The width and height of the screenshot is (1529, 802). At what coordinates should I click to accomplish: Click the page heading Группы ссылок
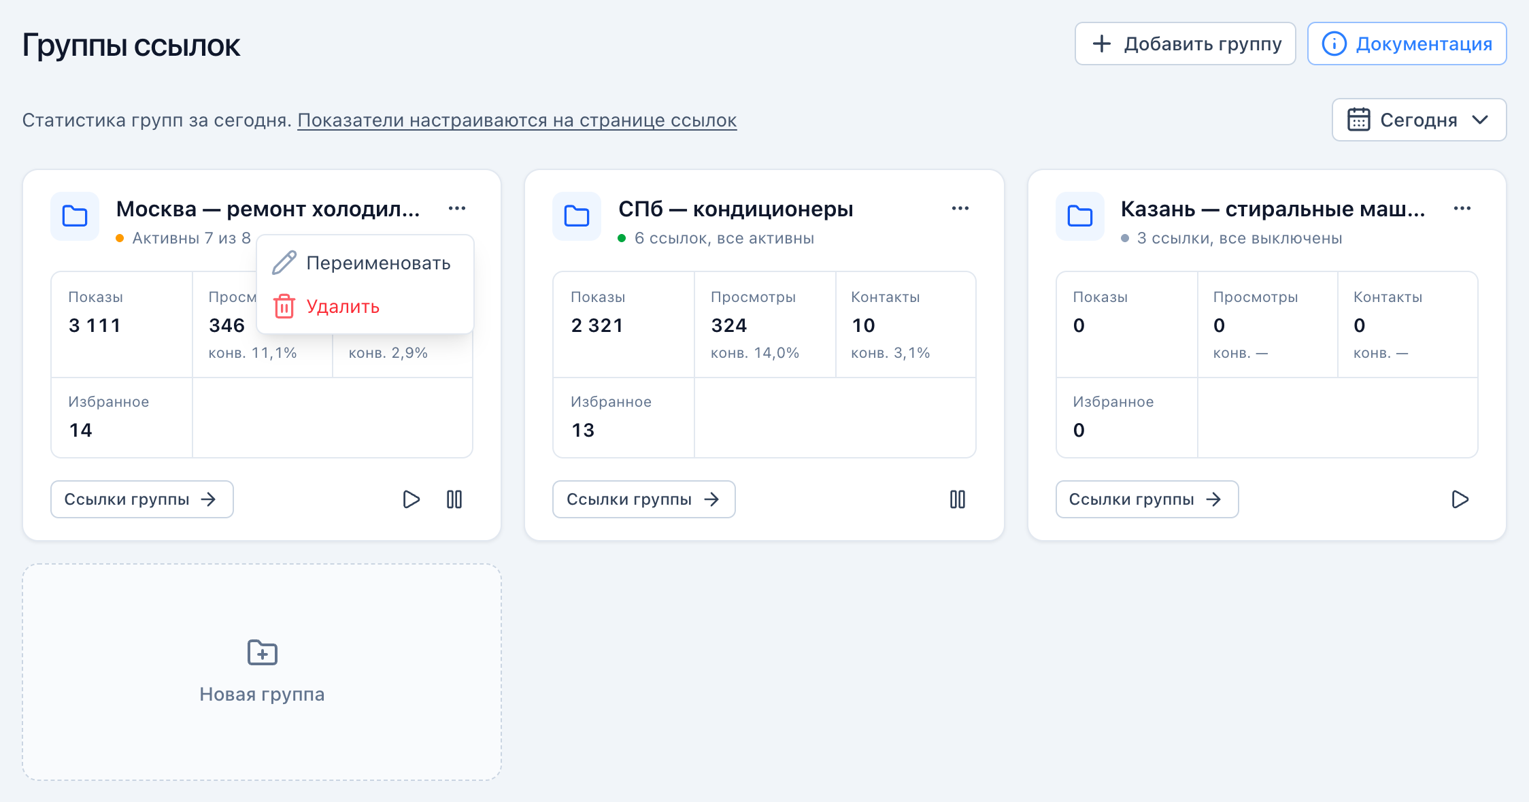[x=131, y=46]
